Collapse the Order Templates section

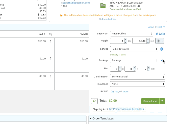(x=91, y=118)
